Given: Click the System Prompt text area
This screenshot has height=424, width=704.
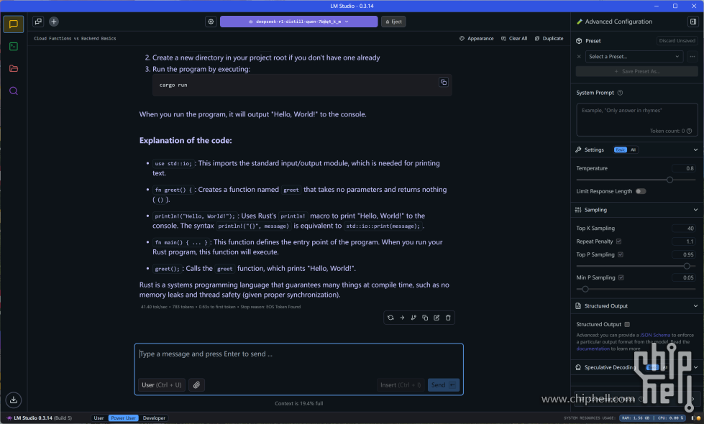Looking at the screenshot, I should 636,119.
